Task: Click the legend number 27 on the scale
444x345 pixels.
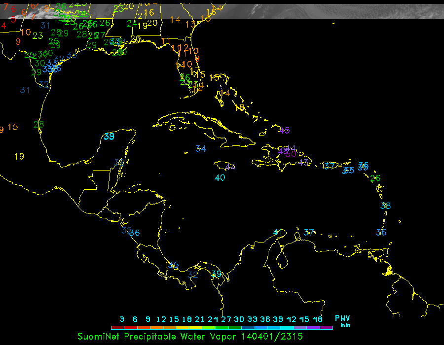Action: 226,319
